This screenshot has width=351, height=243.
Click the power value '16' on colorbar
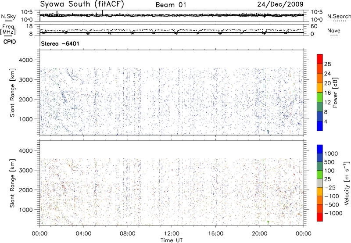click(327, 93)
